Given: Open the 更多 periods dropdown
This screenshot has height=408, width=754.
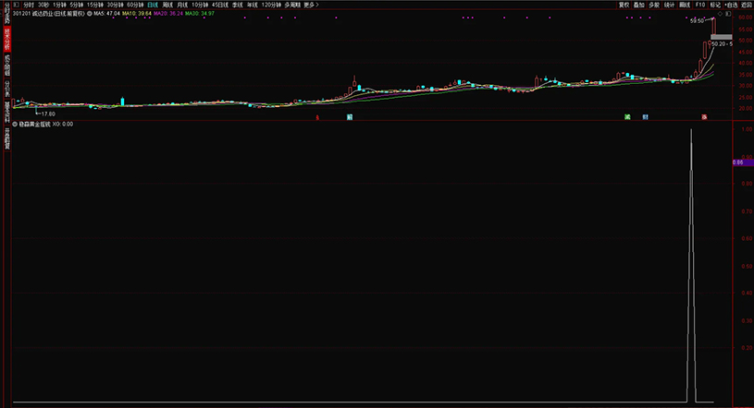Looking at the screenshot, I should pos(310,5).
